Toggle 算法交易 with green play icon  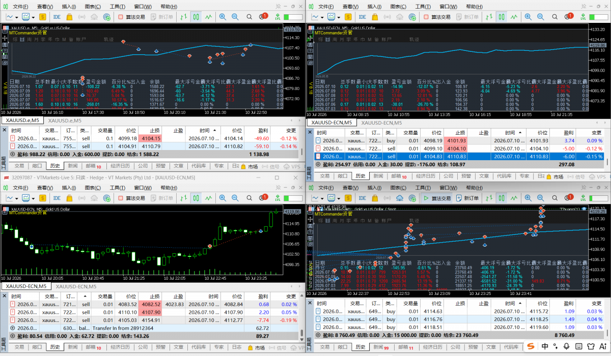[437, 198]
